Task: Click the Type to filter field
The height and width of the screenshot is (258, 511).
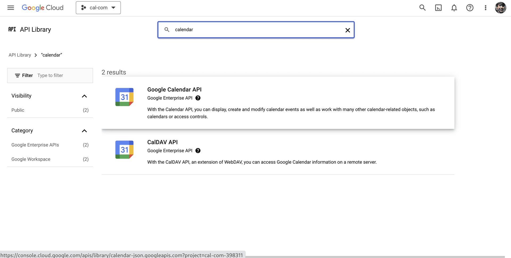Action: tap(64, 75)
